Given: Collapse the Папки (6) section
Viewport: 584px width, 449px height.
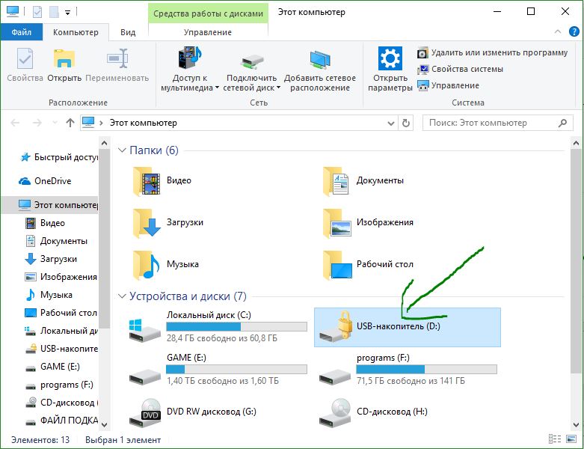Looking at the screenshot, I should click(122, 150).
